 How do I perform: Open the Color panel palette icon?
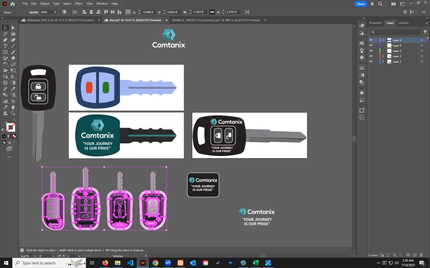362,26
